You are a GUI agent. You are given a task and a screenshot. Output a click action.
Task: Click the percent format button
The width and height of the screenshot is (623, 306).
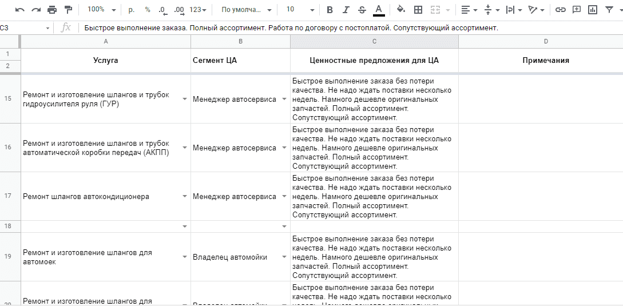click(148, 10)
